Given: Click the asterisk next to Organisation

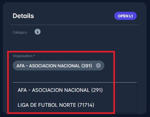Looking at the screenshot, I should pyautogui.click(x=34, y=56).
